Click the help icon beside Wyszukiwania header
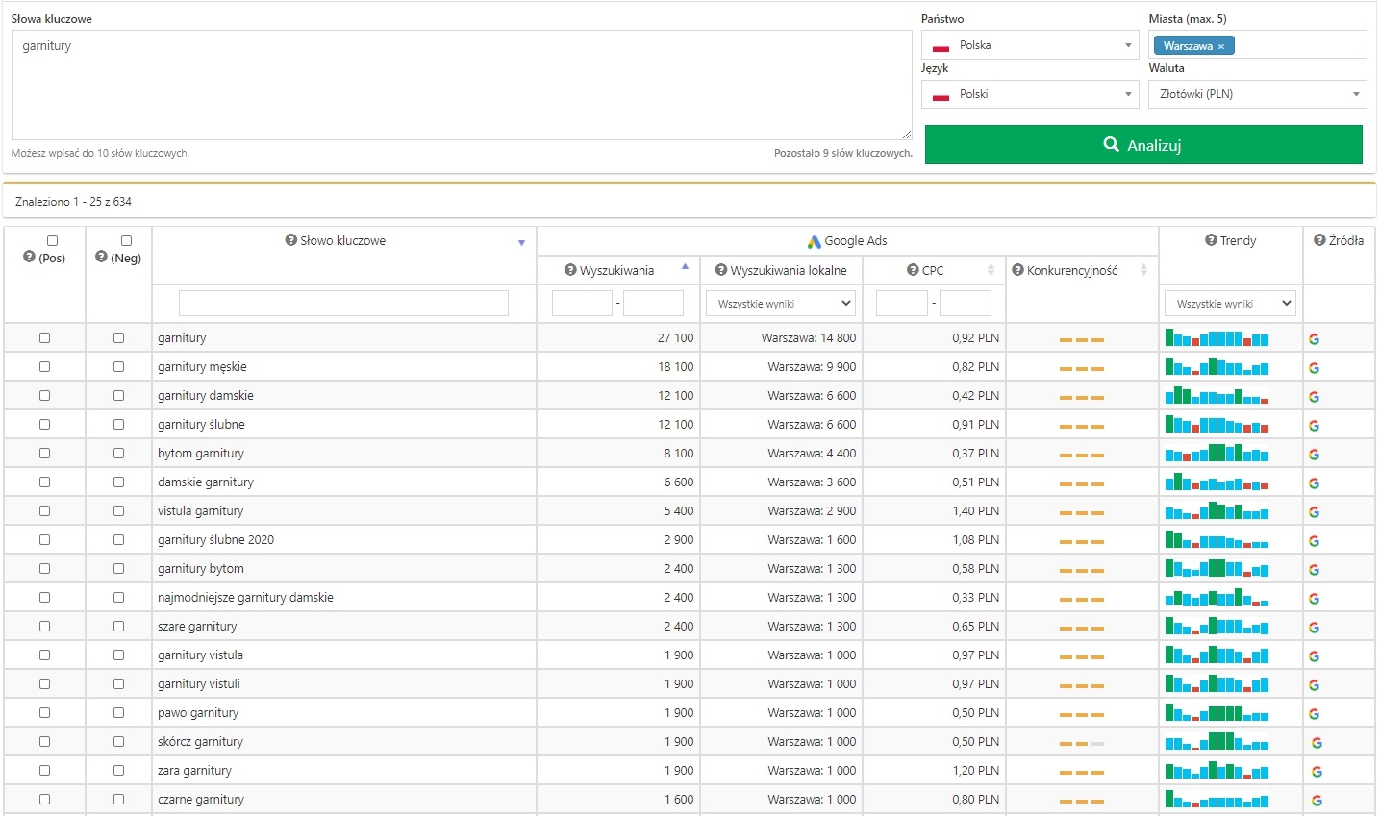 (570, 270)
